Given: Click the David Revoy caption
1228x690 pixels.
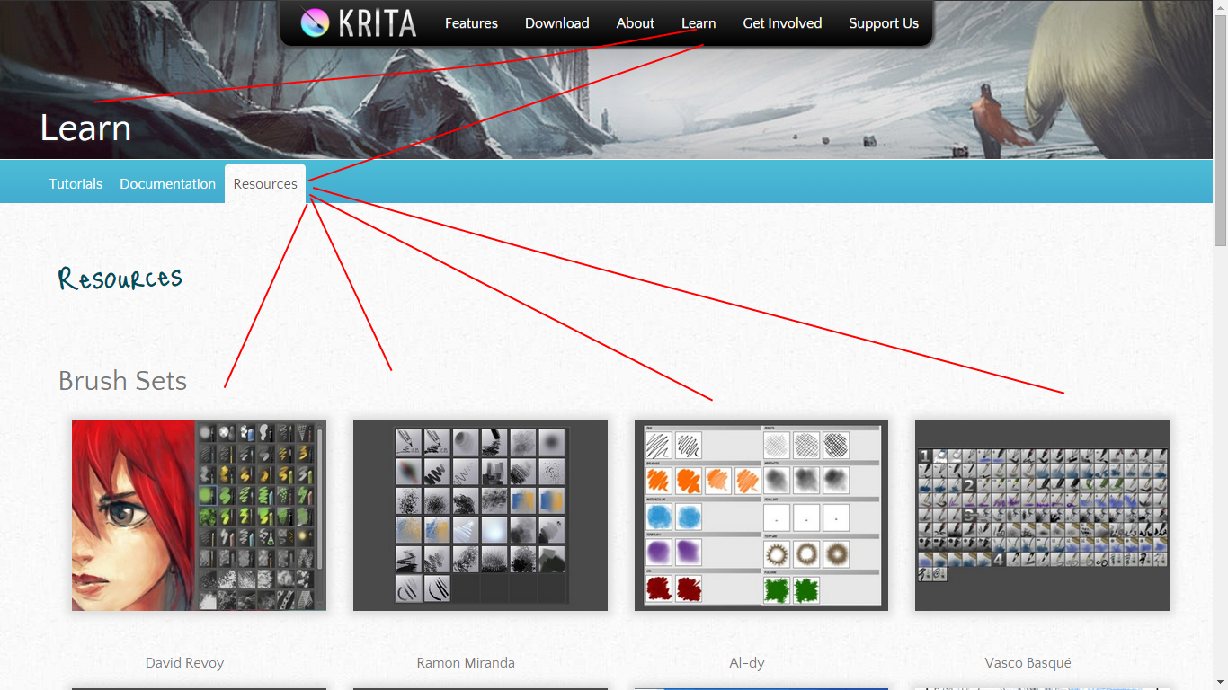Looking at the screenshot, I should click(x=184, y=663).
